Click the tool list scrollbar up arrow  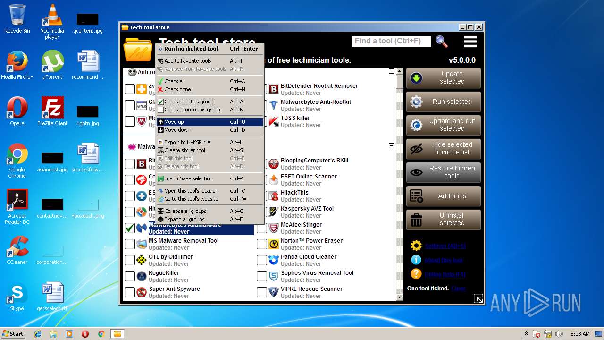click(399, 71)
